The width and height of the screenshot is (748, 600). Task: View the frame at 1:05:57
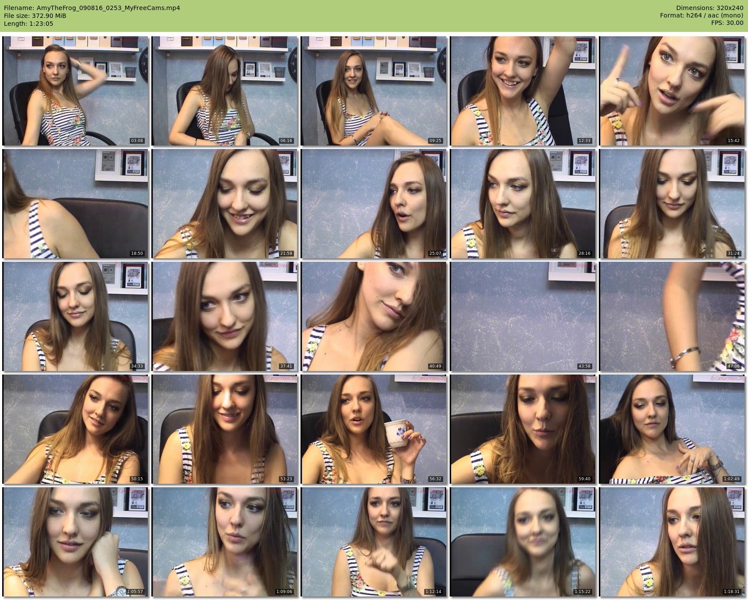[75, 542]
